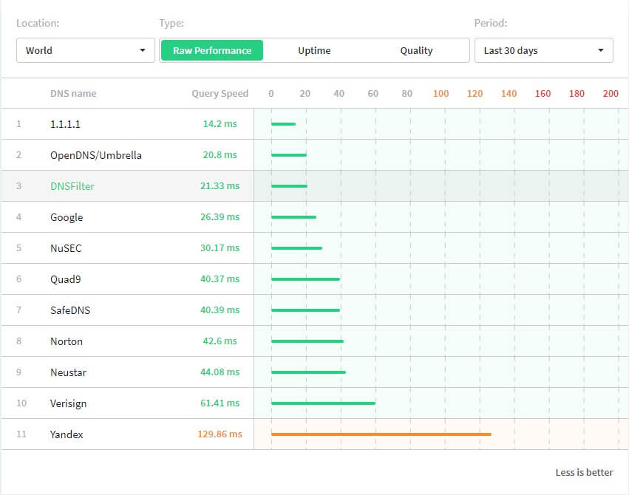Click the Verisign green speed bar
The image size is (629, 495).
323,403
